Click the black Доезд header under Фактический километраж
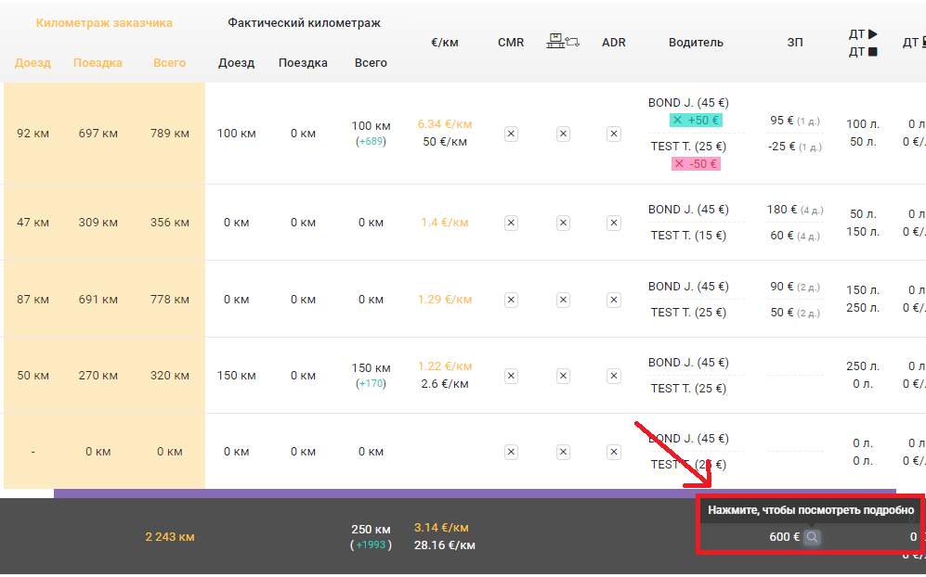 (236, 62)
